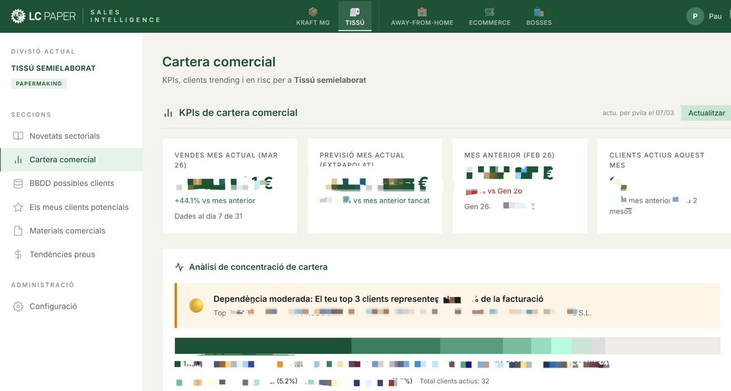The width and height of the screenshot is (731, 391).
Task: Click the KPIs de cartera comercial heading
Action: click(238, 112)
